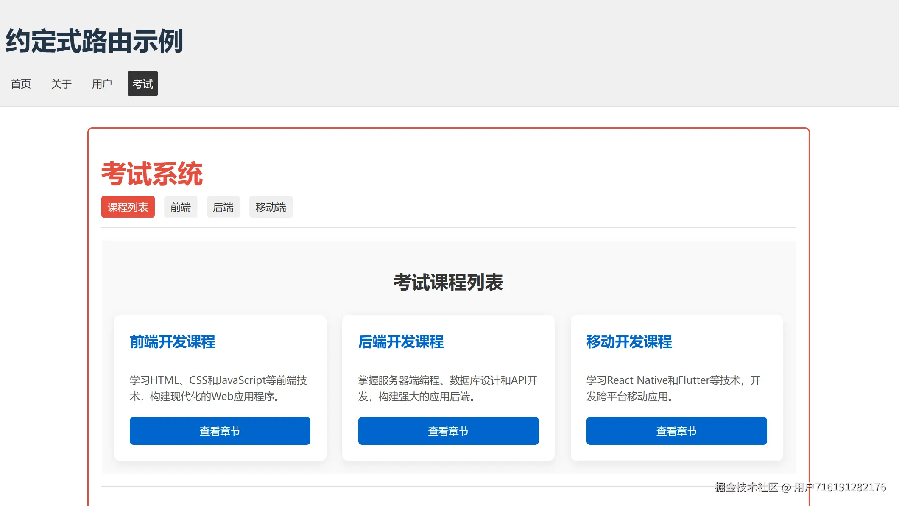Select the 移动端 tab
The height and width of the screenshot is (506, 899).
tap(271, 207)
